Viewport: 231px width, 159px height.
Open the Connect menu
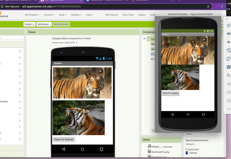(x=49, y=15)
